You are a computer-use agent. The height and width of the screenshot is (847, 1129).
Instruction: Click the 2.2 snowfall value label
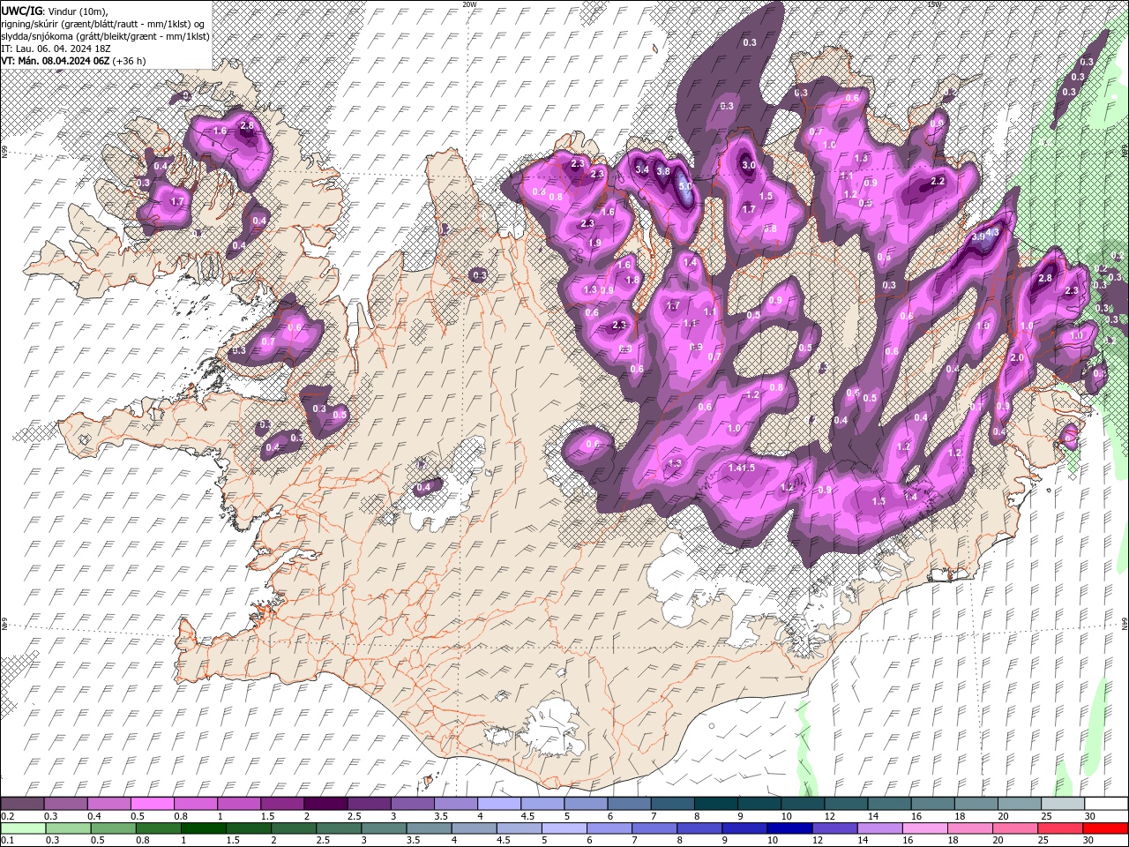point(938,182)
